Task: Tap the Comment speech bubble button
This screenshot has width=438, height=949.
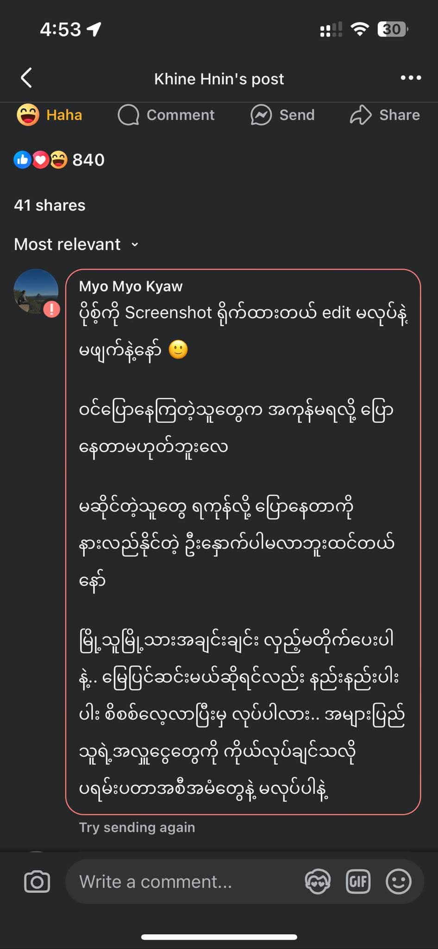Action: 167,115
